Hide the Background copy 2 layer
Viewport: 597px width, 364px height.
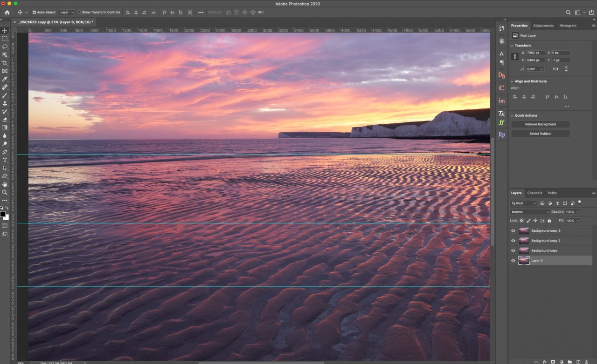tap(513, 240)
